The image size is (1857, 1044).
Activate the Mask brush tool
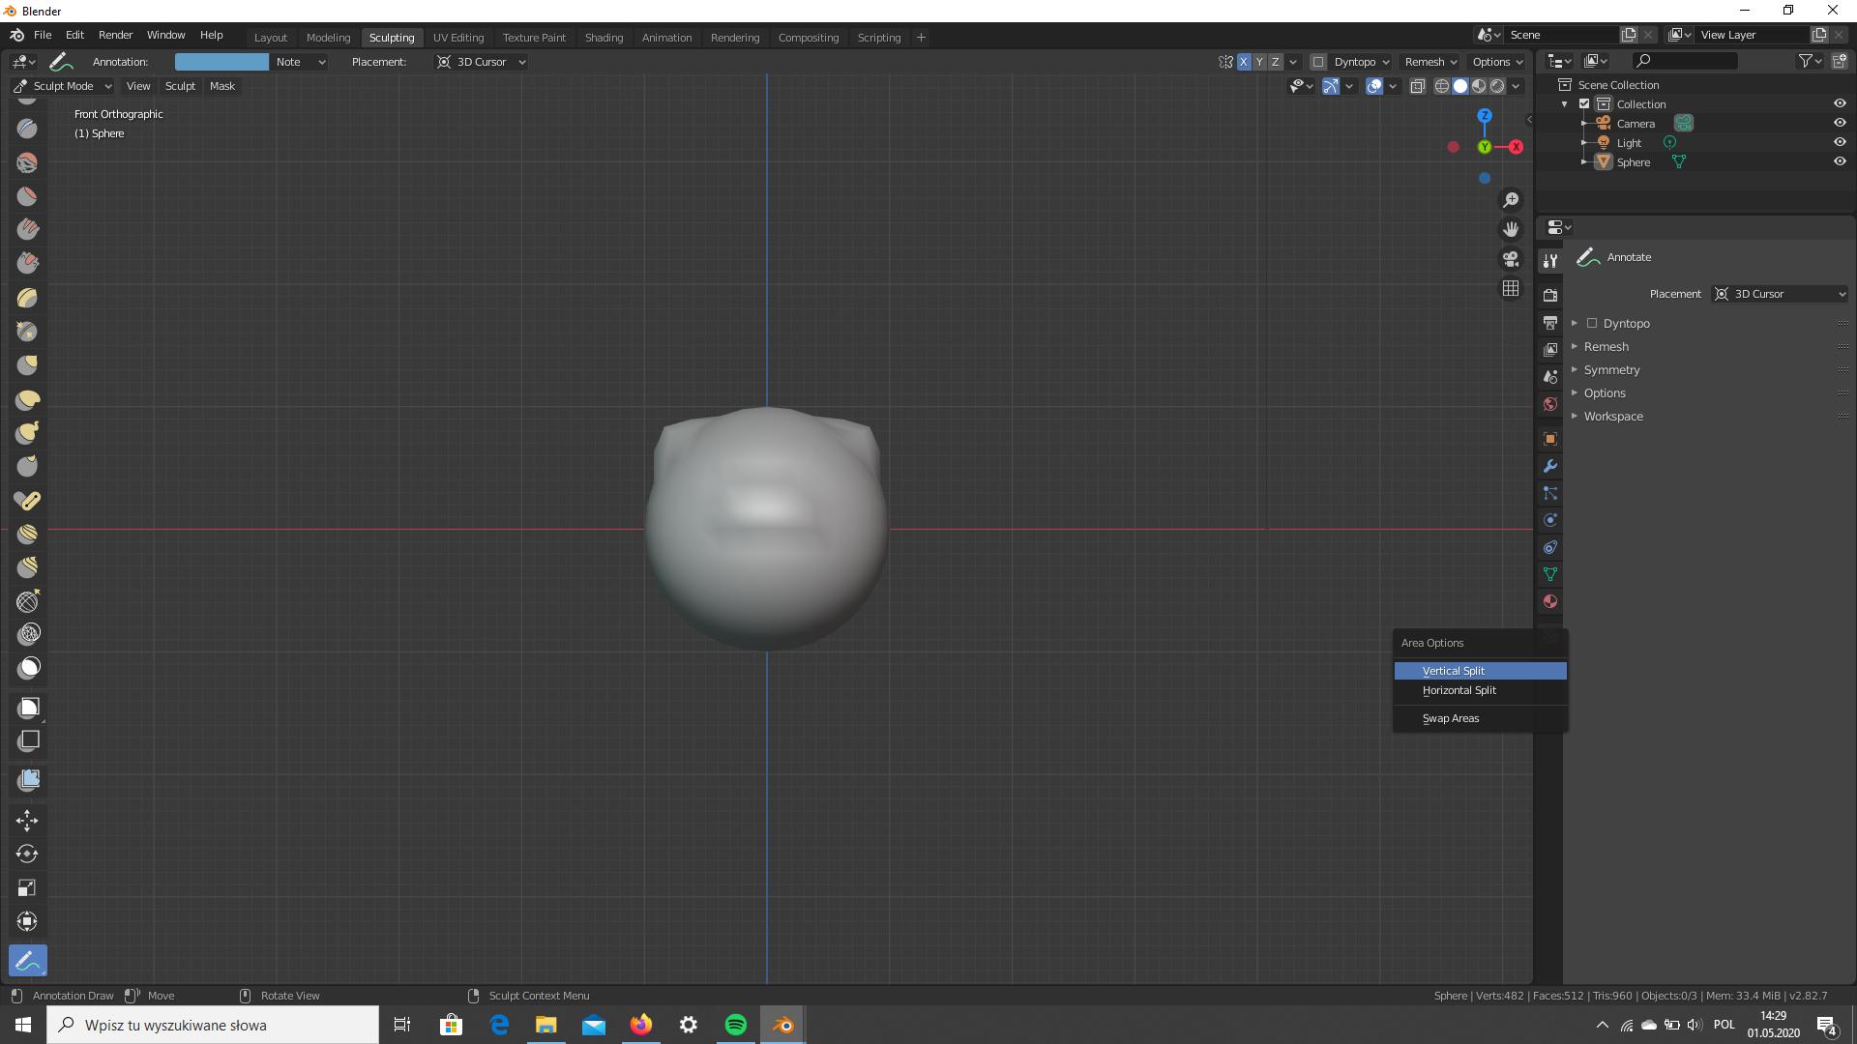(x=27, y=667)
